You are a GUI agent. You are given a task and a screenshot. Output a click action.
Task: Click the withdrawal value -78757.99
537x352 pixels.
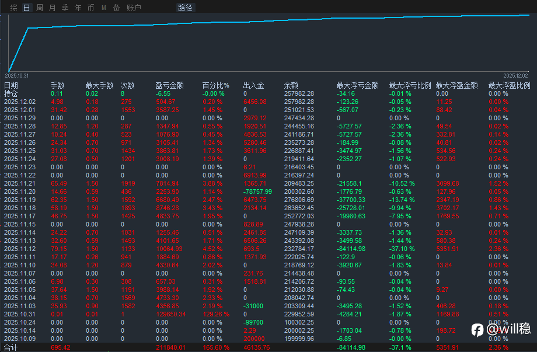[x=258, y=191]
